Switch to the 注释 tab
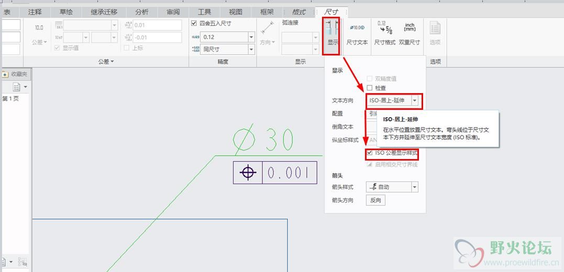This screenshot has width=564, height=272. point(35,12)
